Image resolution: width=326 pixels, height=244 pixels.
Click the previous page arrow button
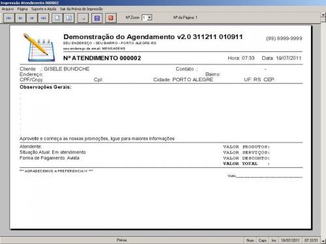coord(20,18)
